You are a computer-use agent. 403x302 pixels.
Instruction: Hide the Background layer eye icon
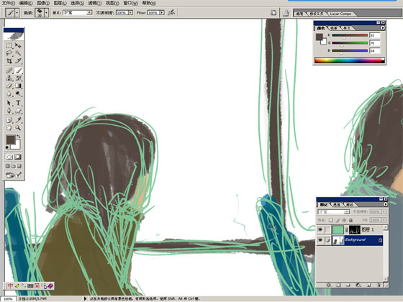click(320, 240)
